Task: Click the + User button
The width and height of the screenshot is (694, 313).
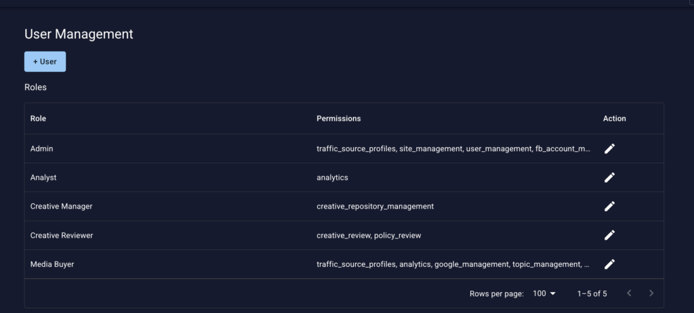Action: pos(45,62)
